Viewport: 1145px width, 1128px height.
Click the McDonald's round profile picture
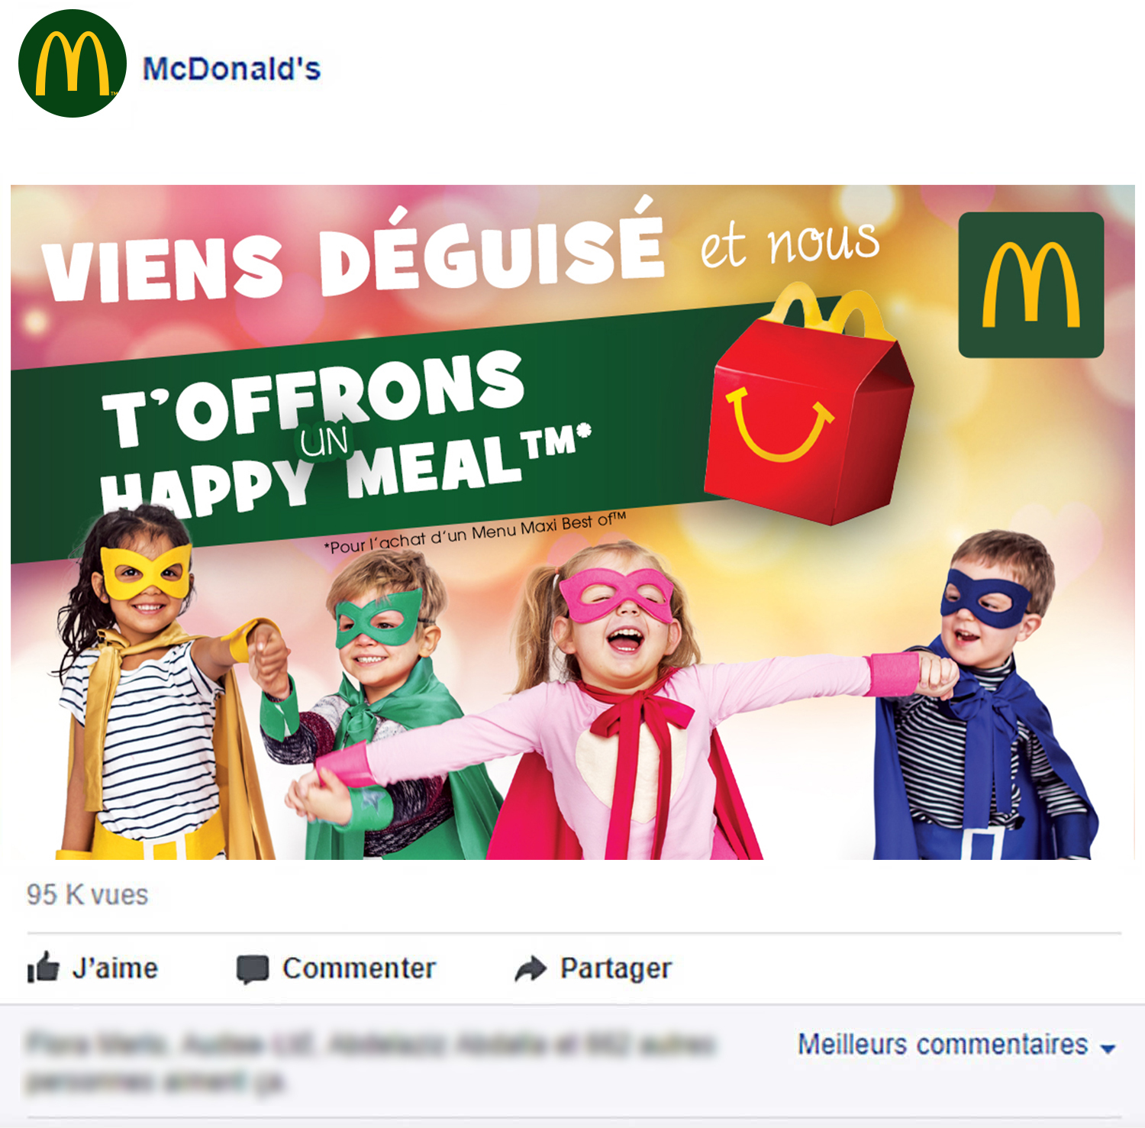(x=73, y=63)
